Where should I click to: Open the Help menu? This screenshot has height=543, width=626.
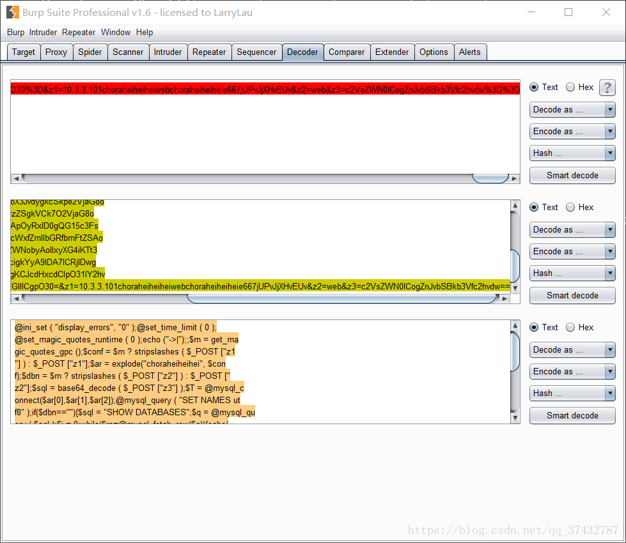click(x=145, y=33)
